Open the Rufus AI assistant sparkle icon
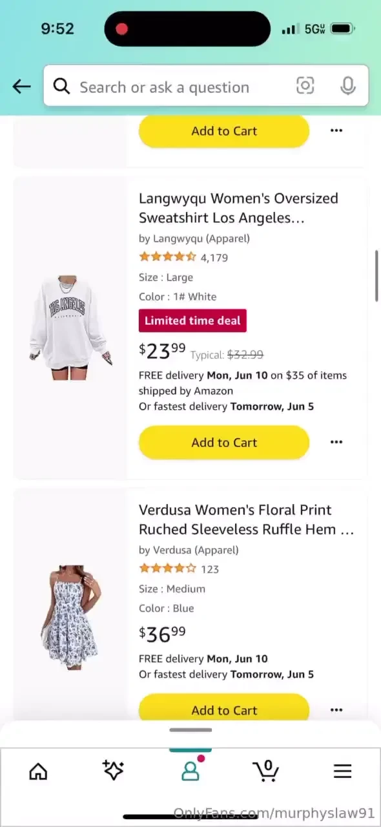This screenshot has height=827, width=381. [114, 771]
